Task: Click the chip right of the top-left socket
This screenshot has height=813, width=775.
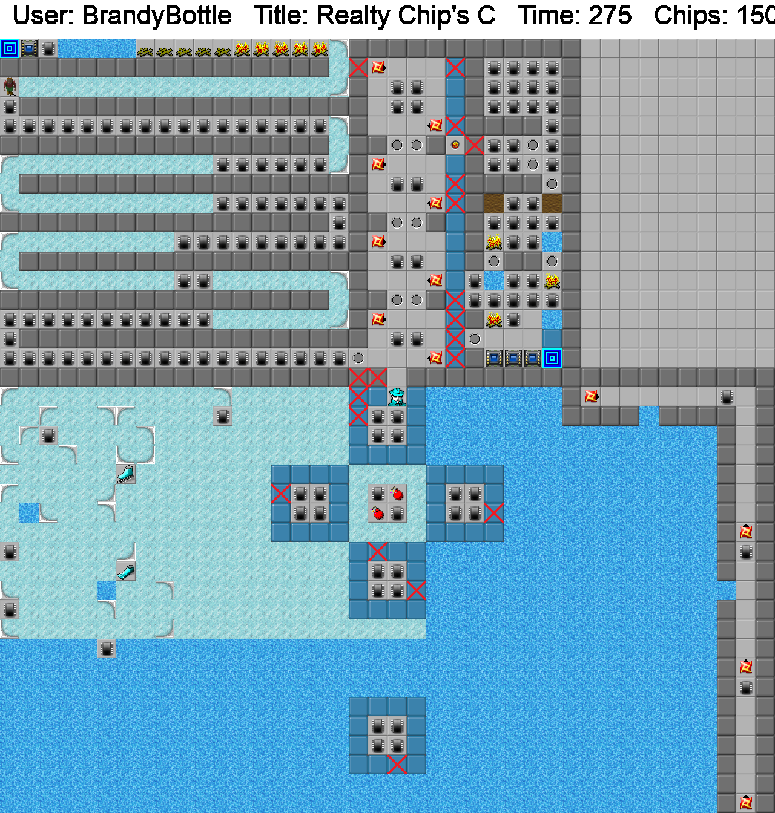Action: click(48, 48)
